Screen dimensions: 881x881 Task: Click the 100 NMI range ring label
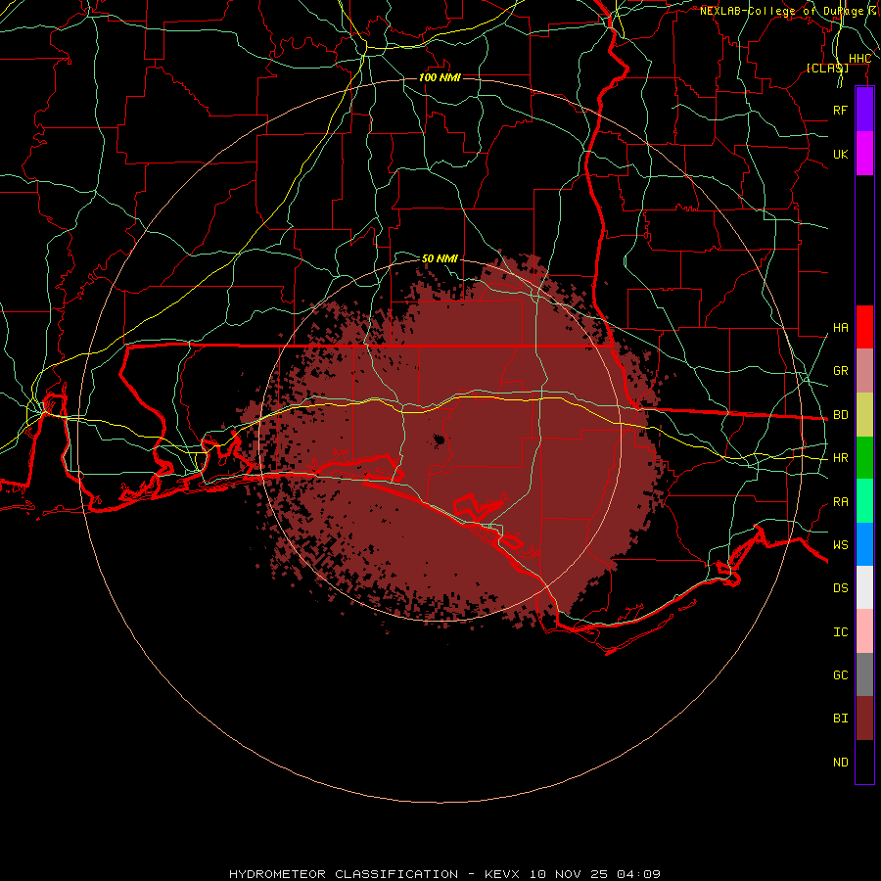[440, 77]
